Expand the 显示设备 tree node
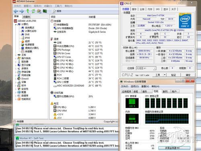This screenshot has width=201, height=151. pos(16,65)
